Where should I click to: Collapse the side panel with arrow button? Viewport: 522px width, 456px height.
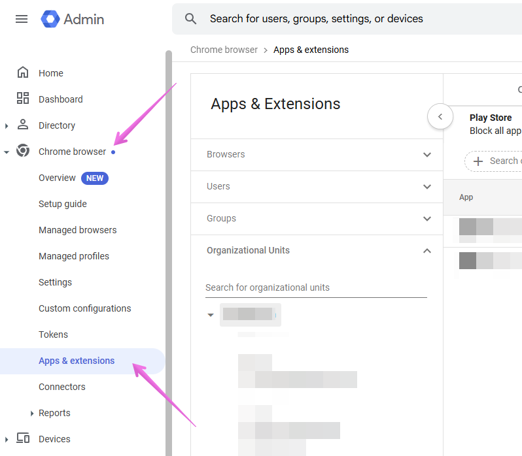(440, 117)
